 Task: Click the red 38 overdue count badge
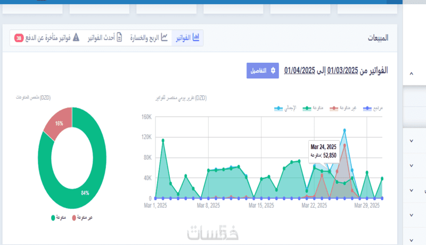pyautogui.click(x=19, y=38)
